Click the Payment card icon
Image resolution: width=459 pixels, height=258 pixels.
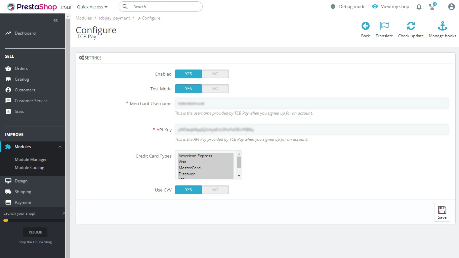click(x=8, y=203)
